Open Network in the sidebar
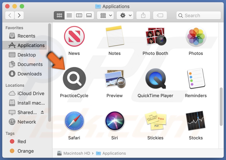This screenshot has width=226, height=160. (x=25, y=122)
